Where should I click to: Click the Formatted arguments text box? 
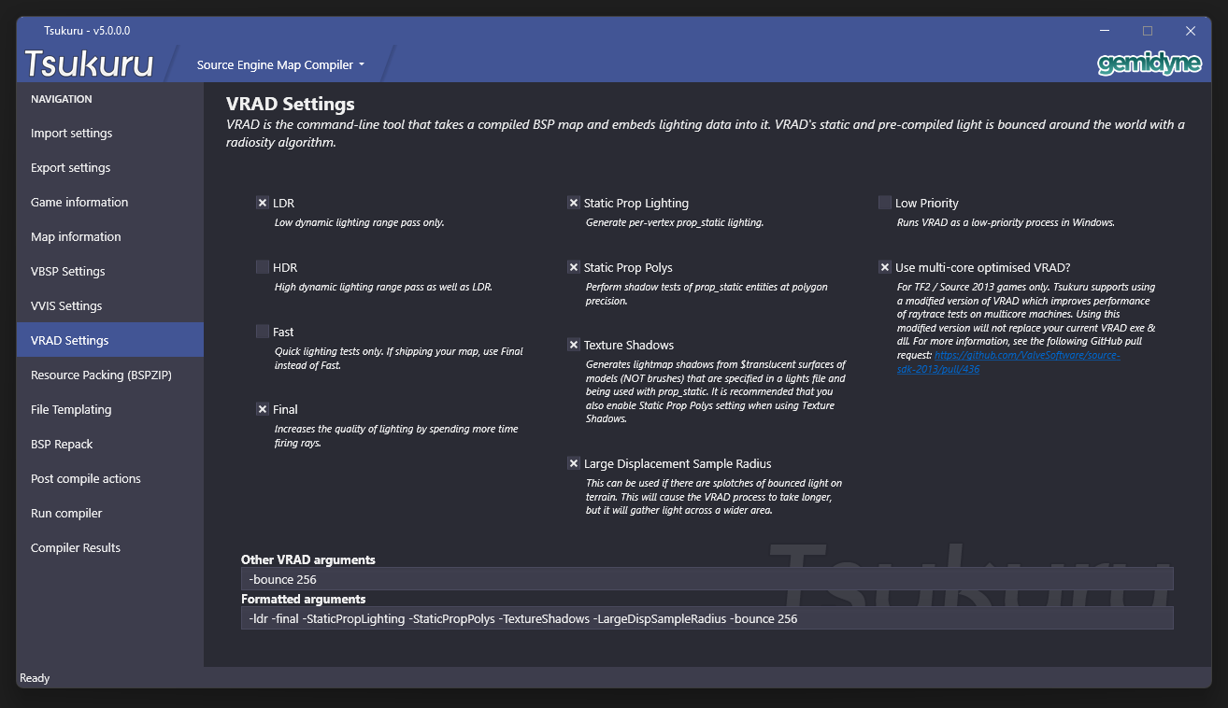point(707,618)
